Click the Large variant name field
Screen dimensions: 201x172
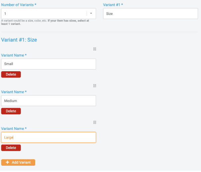point(49,137)
